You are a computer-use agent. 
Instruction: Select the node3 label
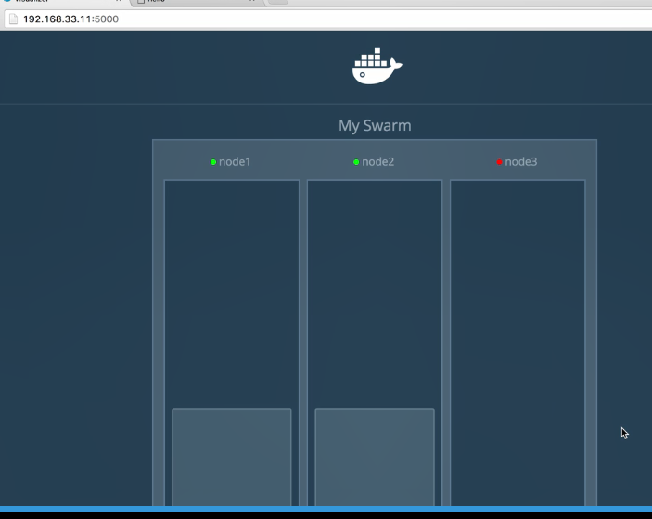pyautogui.click(x=520, y=161)
